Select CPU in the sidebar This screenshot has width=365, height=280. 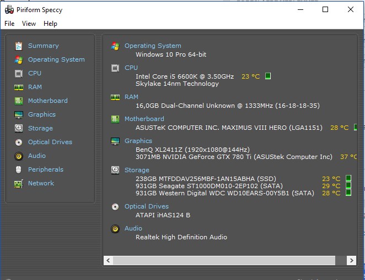pyautogui.click(x=34, y=73)
